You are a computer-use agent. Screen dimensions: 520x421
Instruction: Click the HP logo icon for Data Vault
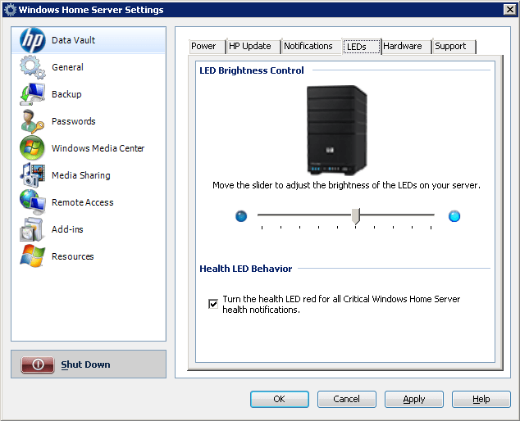pos(33,40)
